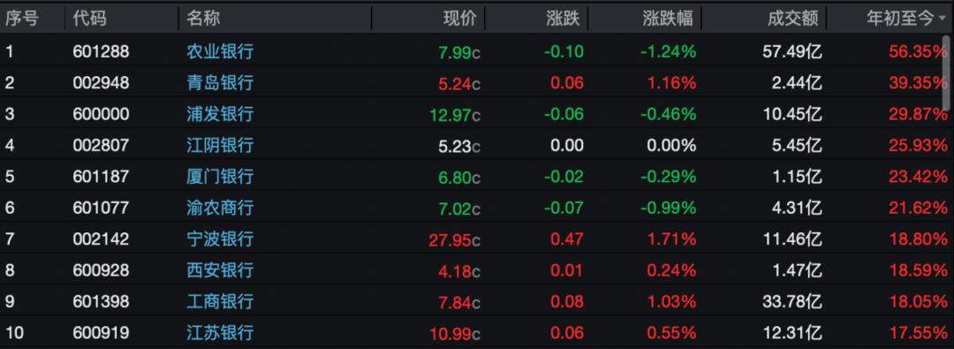Select stock code 002948
Image resolution: width=954 pixels, height=349 pixels.
click(101, 83)
